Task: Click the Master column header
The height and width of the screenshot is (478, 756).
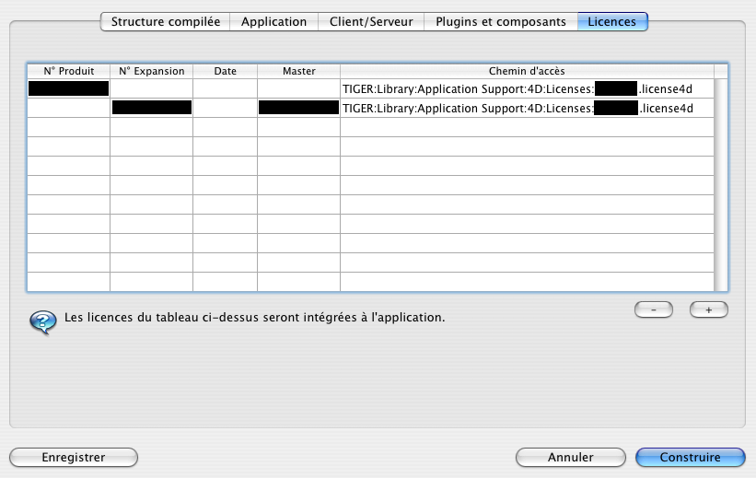Action: click(298, 71)
